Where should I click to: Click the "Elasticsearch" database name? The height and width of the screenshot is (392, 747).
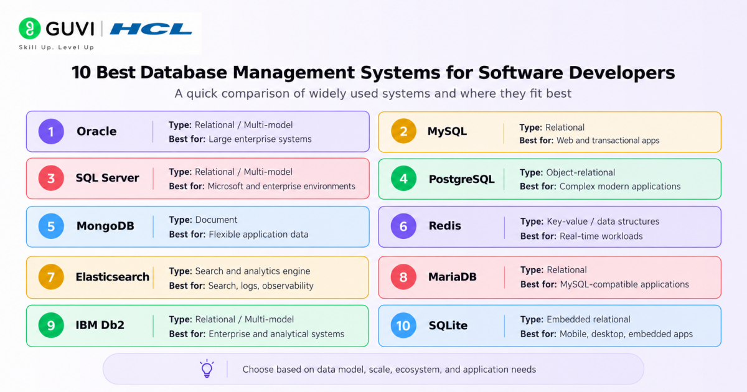click(x=113, y=277)
